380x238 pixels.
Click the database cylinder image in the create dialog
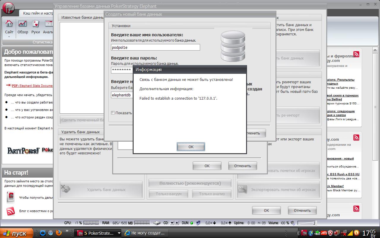pyautogui.click(x=233, y=46)
